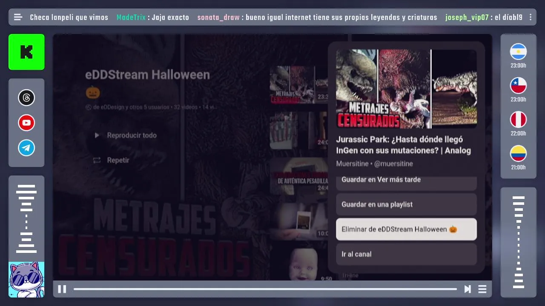Open the large Metrajes Censurados thumbnail
This screenshot has height=306, width=545.
point(406,89)
